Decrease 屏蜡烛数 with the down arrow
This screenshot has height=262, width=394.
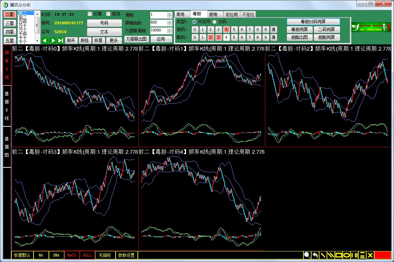click(x=170, y=24)
